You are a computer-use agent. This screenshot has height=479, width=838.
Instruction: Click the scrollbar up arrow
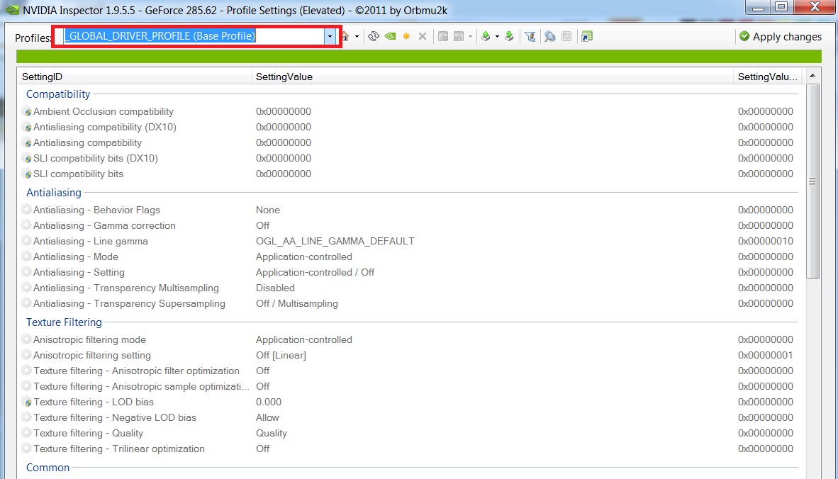[x=812, y=76]
